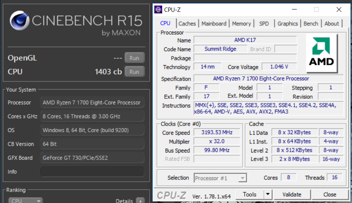Image resolution: width=352 pixels, height=203 pixels.
Task: Click the Summit Ridge code name value
Action: click(221, 49)
